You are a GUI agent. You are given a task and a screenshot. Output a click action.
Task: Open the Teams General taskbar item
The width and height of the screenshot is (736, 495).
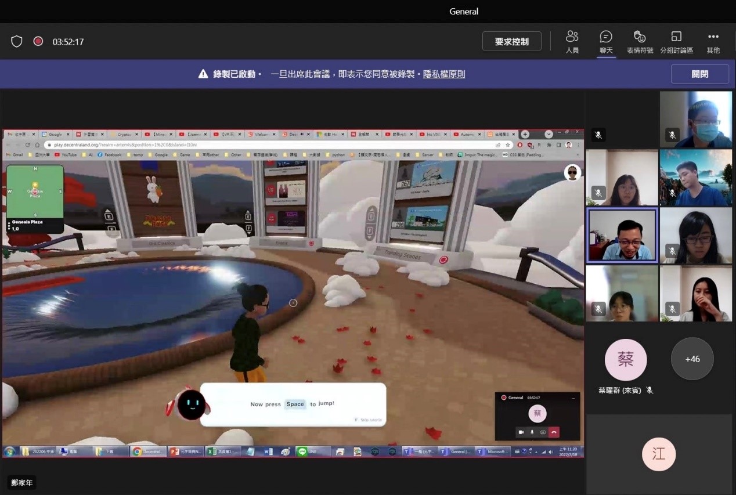(x=456, y=451)
